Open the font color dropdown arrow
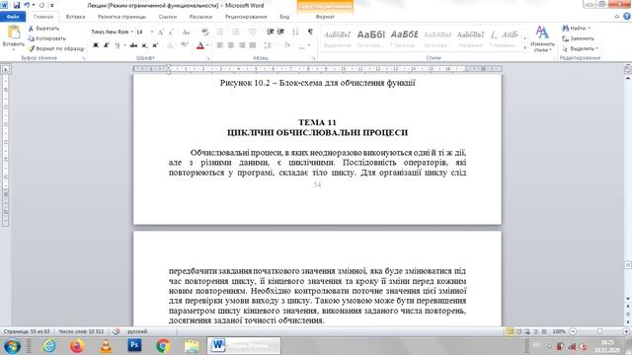This screenshot has height=355, width=632. [x=207, y=45]
